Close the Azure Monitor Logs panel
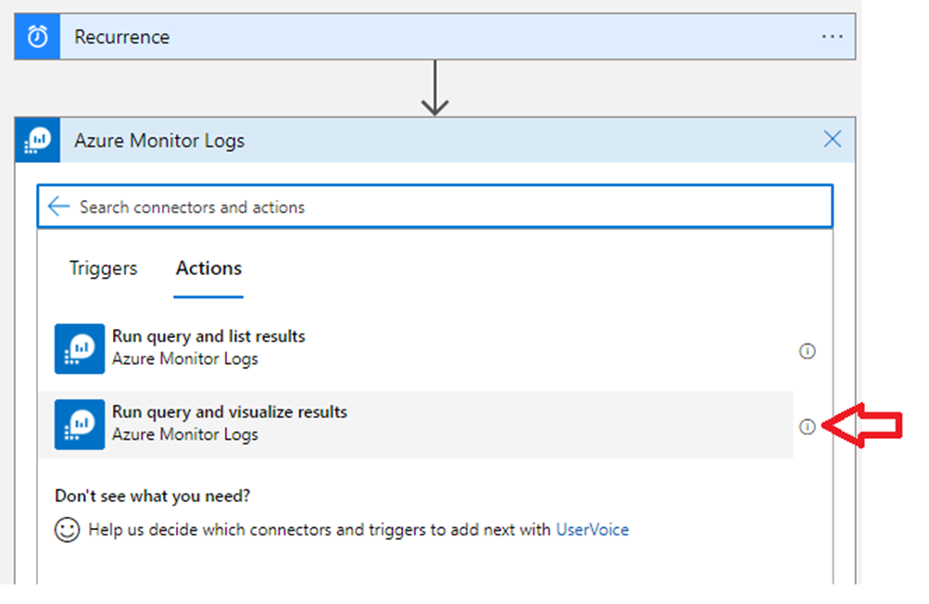 [x=832, y=139]
